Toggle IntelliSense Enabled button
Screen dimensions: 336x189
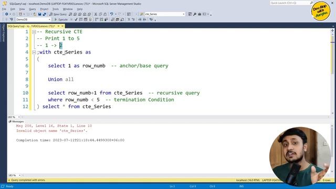click(x=90, y=19)
